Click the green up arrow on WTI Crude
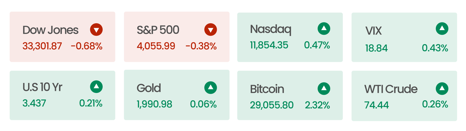The height and width of the screenshot is (131, 466). point(442,89)
